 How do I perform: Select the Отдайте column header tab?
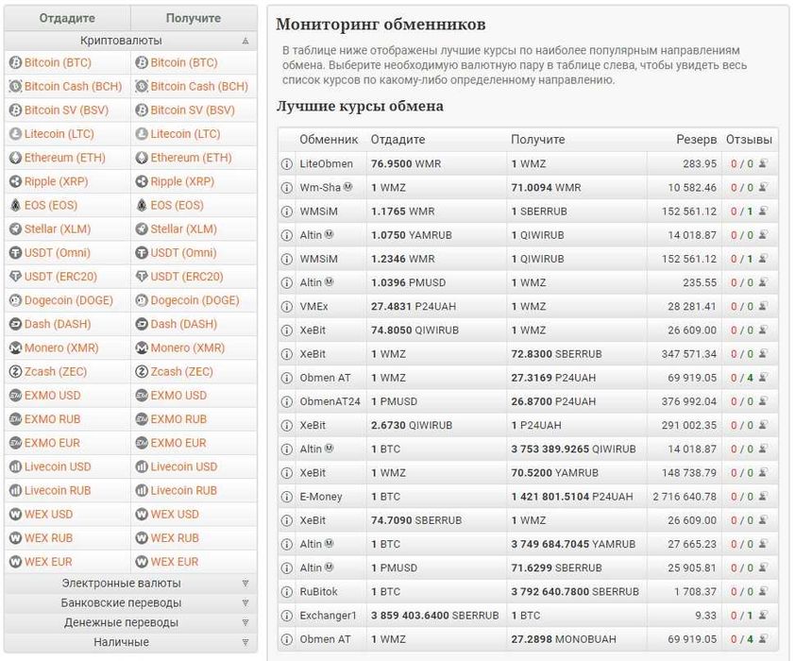point(66,18)
